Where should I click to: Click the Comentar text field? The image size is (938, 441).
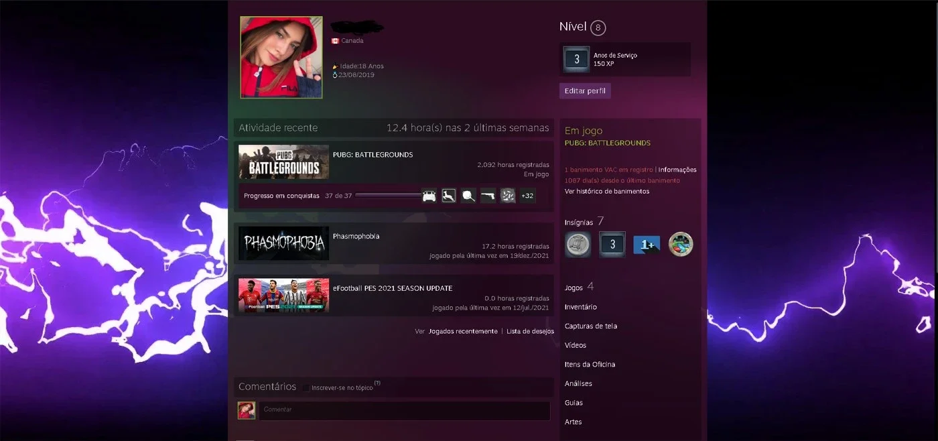point(405,410)
